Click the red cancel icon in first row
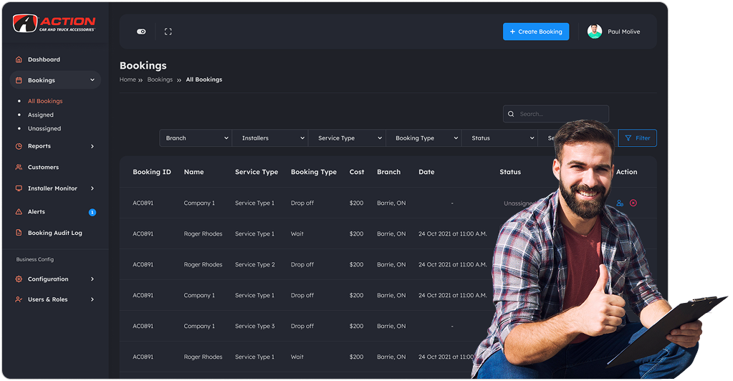Viewport: 733px width, 381px height. (633, 203)
